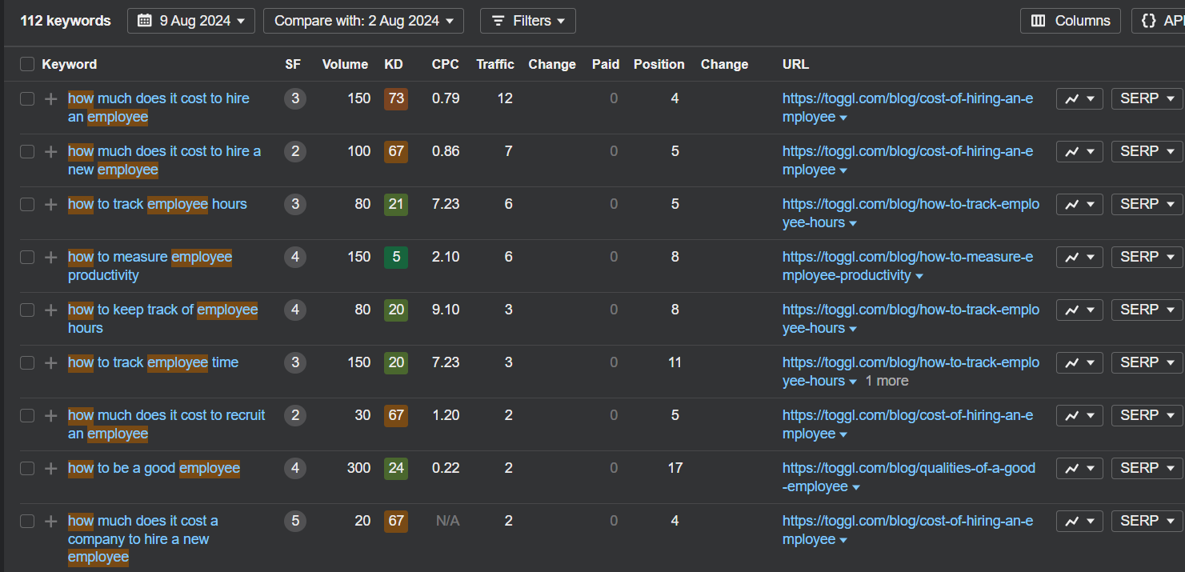
Task: Check the 'how to track employee hours' row
Action: click(27, 204)
